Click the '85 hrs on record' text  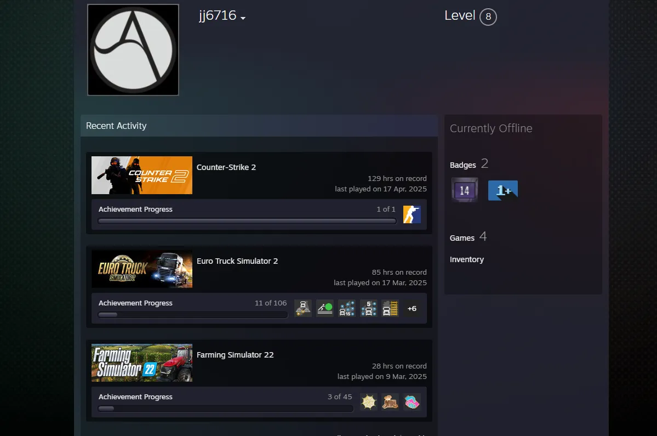399,273
